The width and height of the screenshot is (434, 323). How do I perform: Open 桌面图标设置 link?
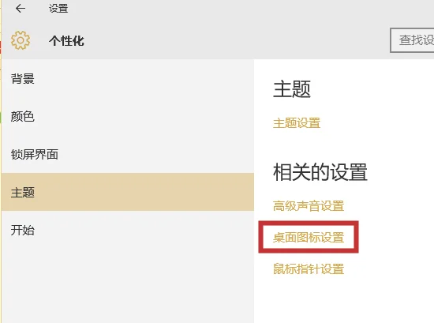309,238
